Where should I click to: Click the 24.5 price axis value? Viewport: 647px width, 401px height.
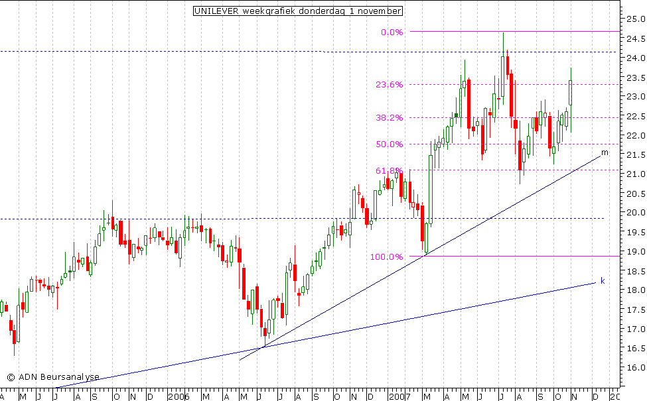pyautogui.click(x=636, y=38)
